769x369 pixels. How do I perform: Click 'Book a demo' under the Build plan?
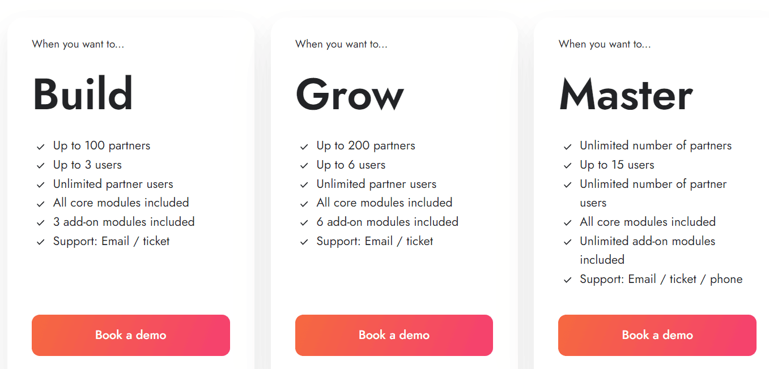tap(130, 335)
